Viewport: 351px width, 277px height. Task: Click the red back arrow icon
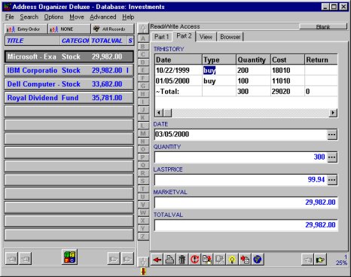[x=157, y=260]
